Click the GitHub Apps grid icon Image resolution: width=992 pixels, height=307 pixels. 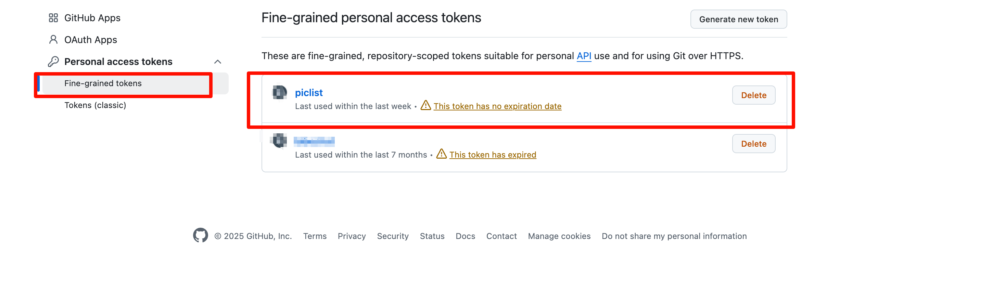[x=53, y=18]
